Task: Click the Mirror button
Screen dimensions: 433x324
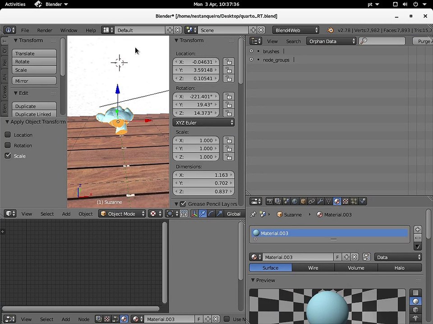Action: pos(34,81)
